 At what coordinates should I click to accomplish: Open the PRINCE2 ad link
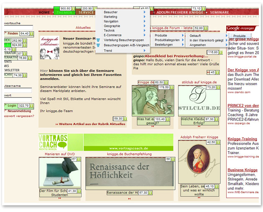243,106
